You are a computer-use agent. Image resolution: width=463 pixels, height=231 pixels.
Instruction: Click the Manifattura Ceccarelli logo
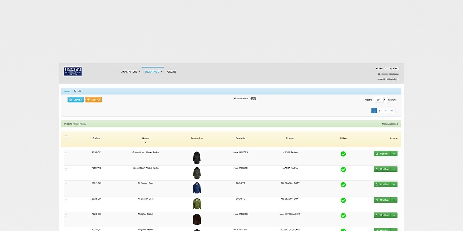[x=73, y=72]
